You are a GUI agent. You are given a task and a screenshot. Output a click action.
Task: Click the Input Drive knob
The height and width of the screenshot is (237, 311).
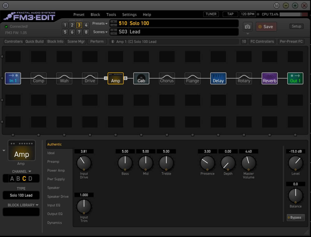[x=84, y=163]
